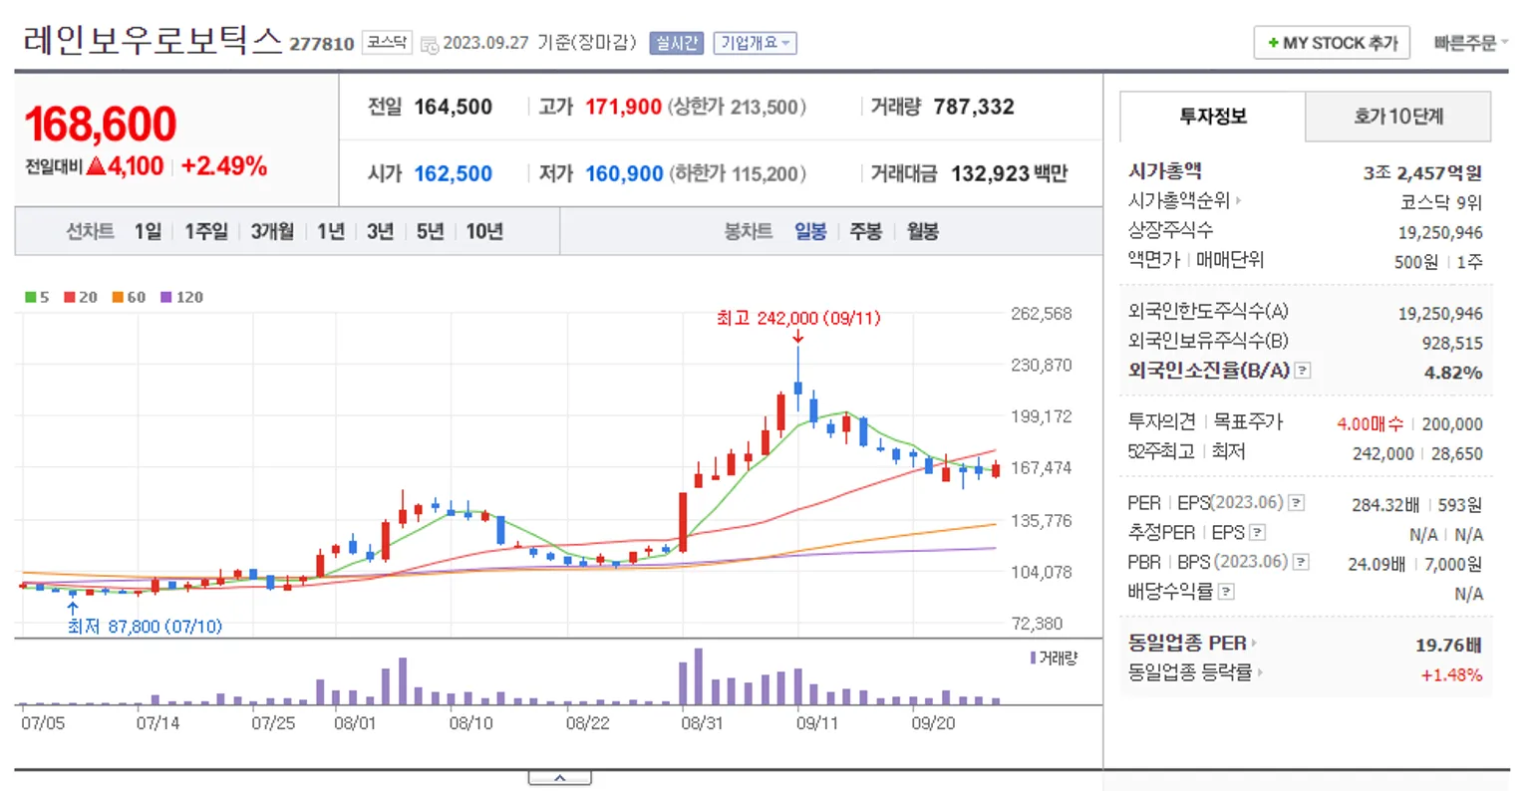This screenshot has width=1534, height=791.
Task: Open the 기업개요 dropdown
Action: (x=755, y=43)
